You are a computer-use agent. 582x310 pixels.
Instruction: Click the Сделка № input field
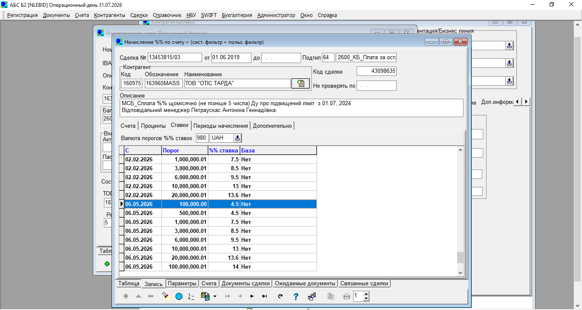175,57
